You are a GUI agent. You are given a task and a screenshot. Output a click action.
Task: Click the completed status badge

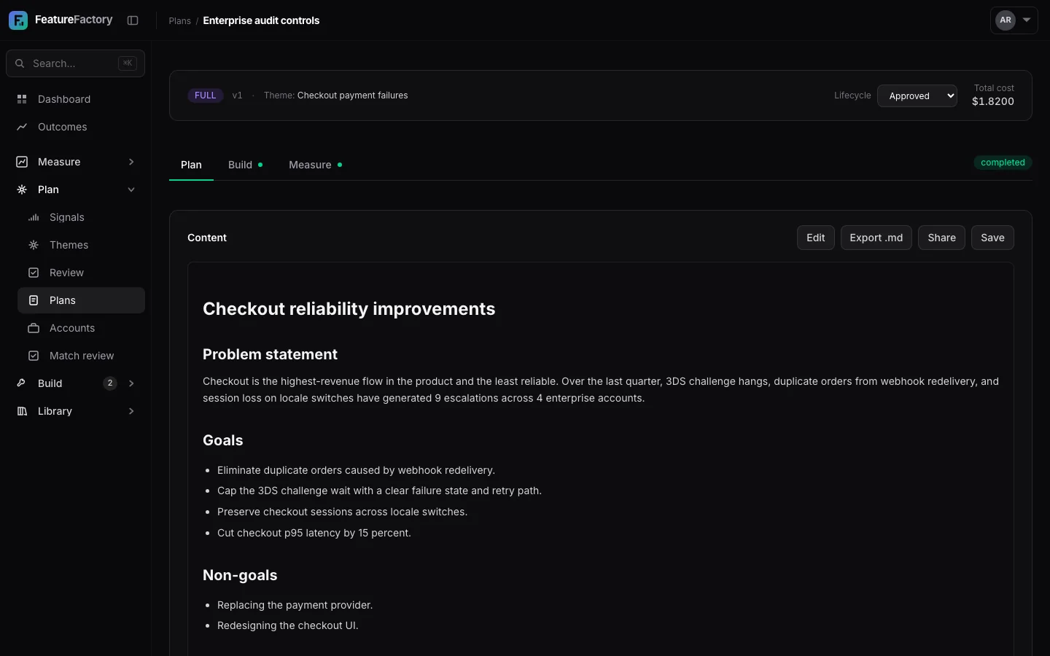click(x=1003, y=163)
